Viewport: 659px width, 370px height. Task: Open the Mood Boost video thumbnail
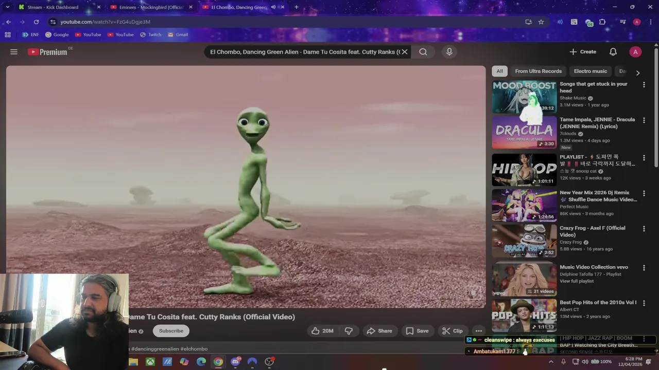(524, 97)
